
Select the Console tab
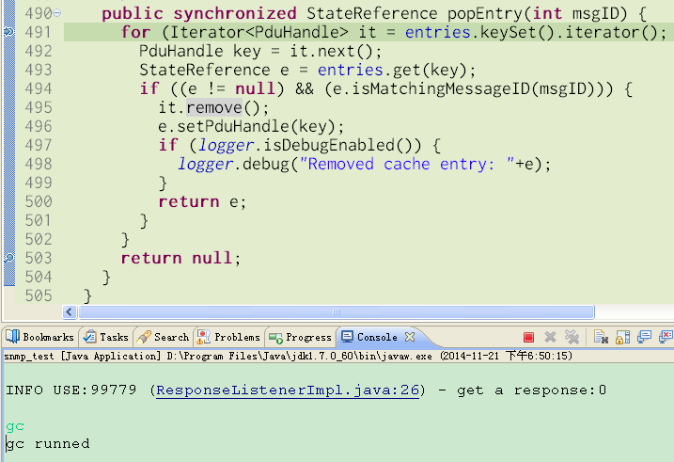coord(369,337)
